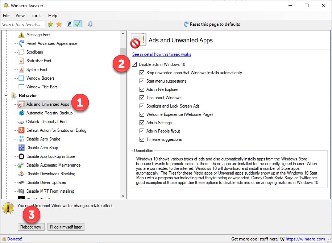Open the View menu
The image size is (332, 243).
pyautogui.click(x=20, y=16)
